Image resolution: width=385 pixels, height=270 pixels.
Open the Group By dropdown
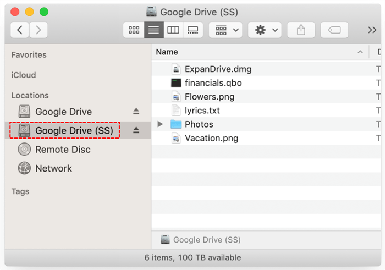coord(226,30)
